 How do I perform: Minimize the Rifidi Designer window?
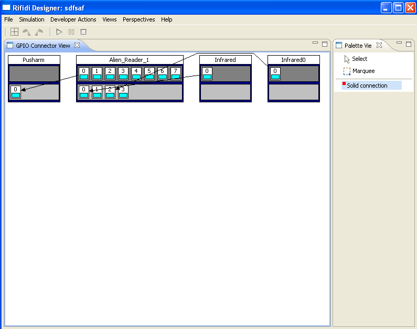click(386, 7)
